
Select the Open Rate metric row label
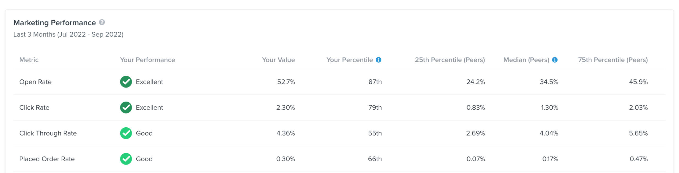tap(35, 82)
